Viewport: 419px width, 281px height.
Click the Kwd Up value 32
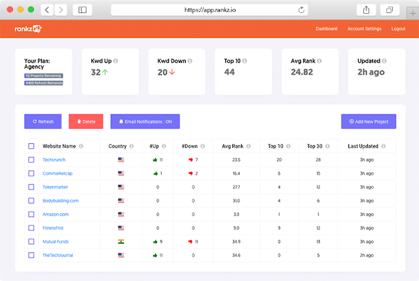[96, 73]
